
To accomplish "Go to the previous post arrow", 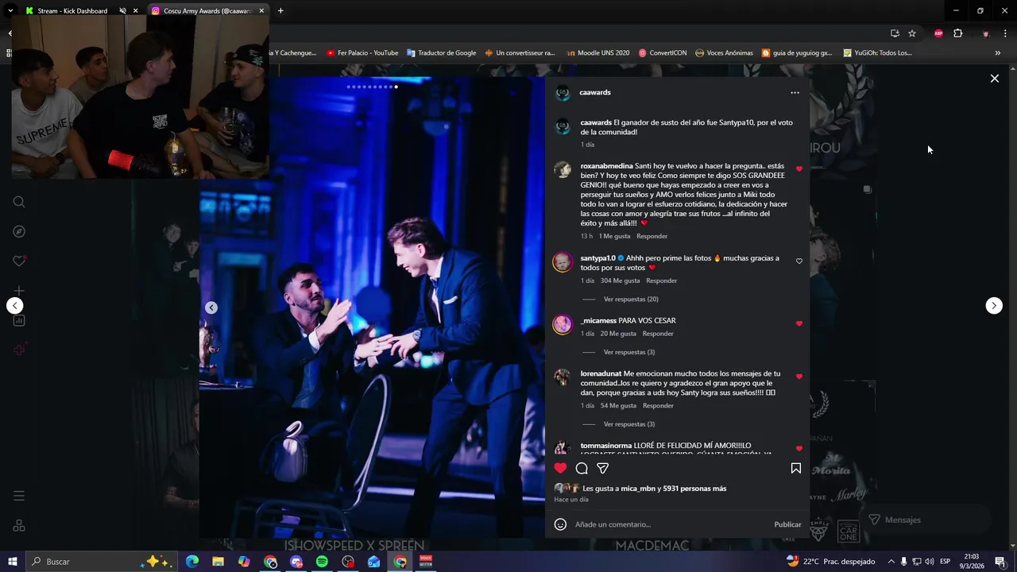I will pos(15,306).
